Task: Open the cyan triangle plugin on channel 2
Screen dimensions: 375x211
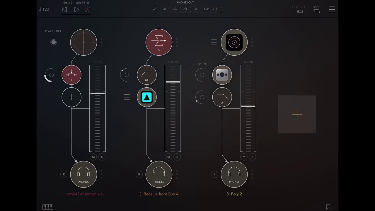Action: pos(147,97)
